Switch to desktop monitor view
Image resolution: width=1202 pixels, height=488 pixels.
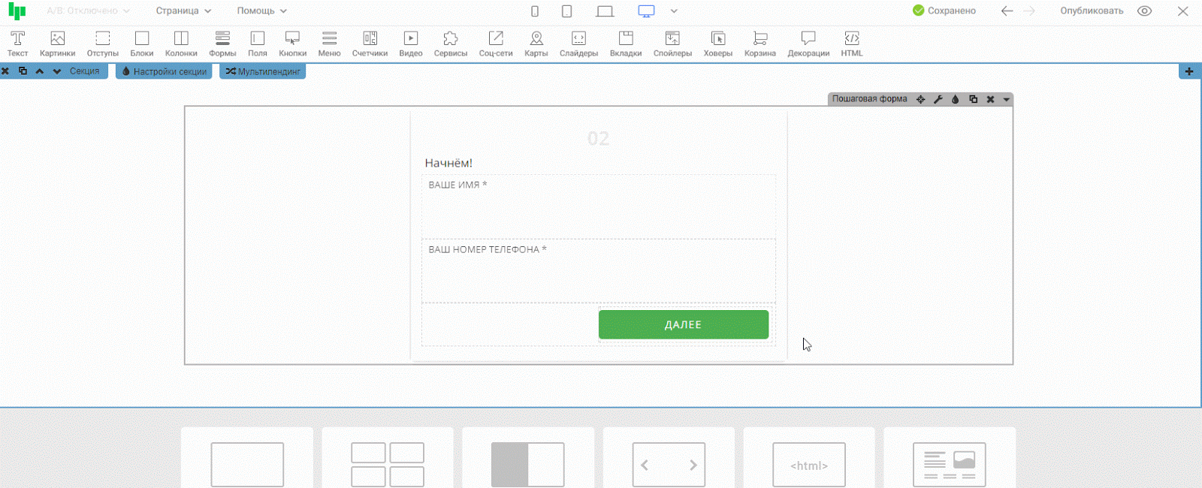pos(646,11)
